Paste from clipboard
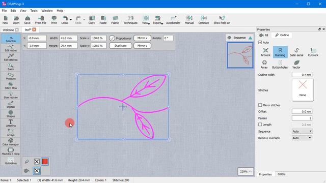The image size is (326, 183). point(103,20)
